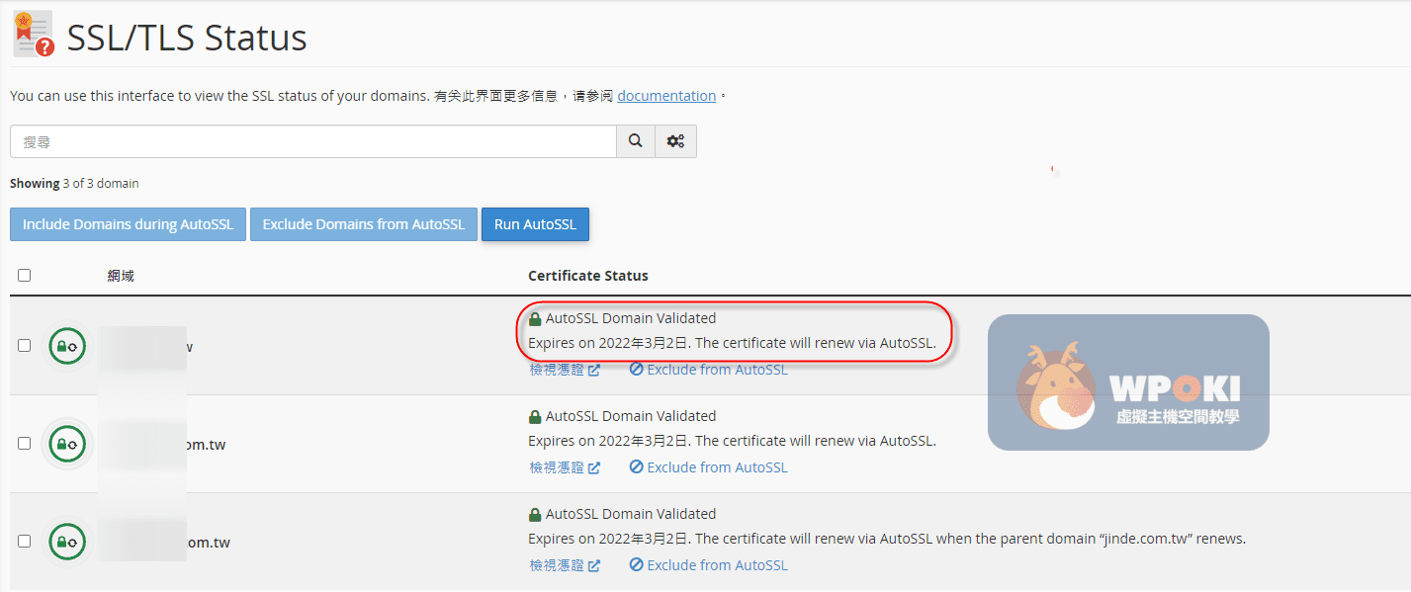1411x592 pixels.
Task: Click the third row's green lock status icon
Action: tap(67, 542)
